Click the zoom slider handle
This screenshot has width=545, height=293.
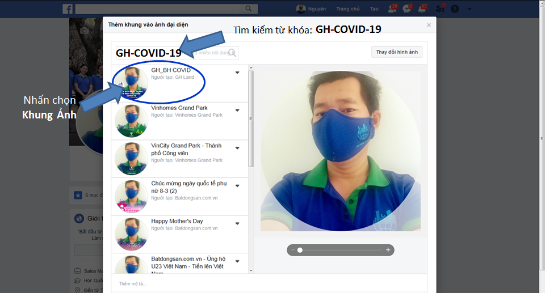point(300,250)
